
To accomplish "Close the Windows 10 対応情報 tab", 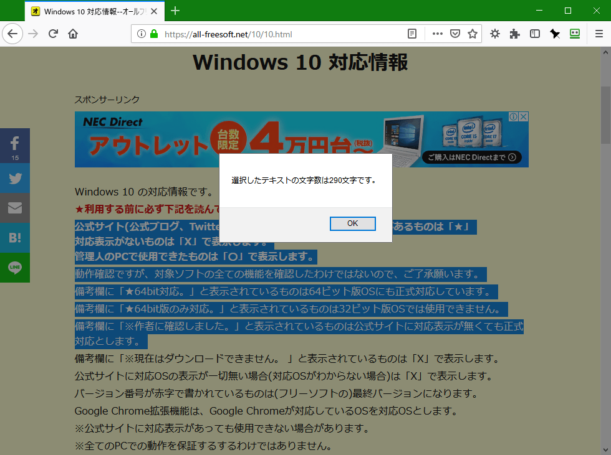I will pyautogui.click(x=154, y=11).
